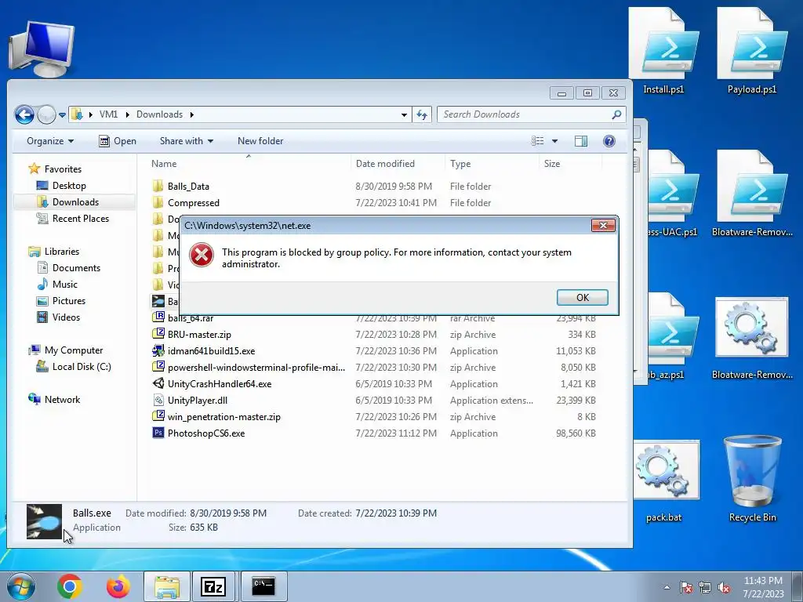
Task: Select UnityCrashHandler64.exe file
Action: [220, 383]
